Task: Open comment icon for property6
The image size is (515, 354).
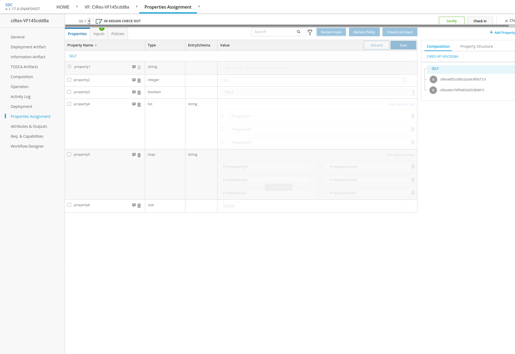Action: (x=134, y=205)
